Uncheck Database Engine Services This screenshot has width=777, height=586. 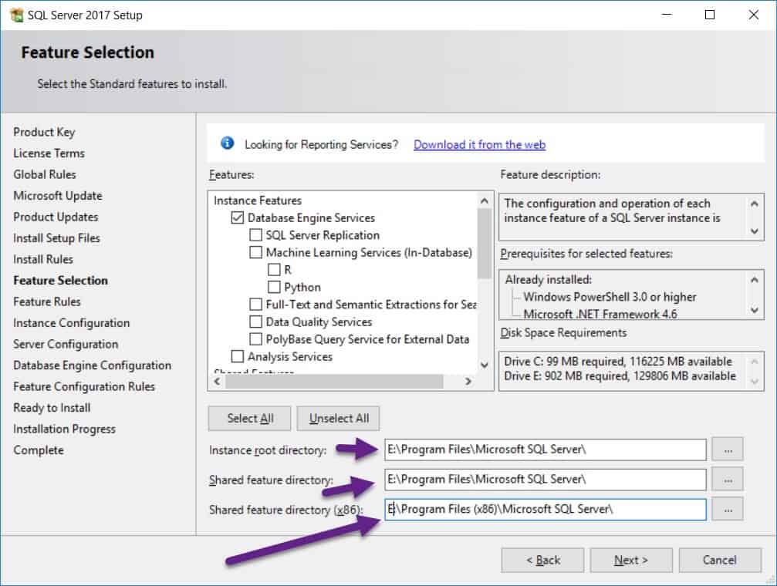(238, 217)
